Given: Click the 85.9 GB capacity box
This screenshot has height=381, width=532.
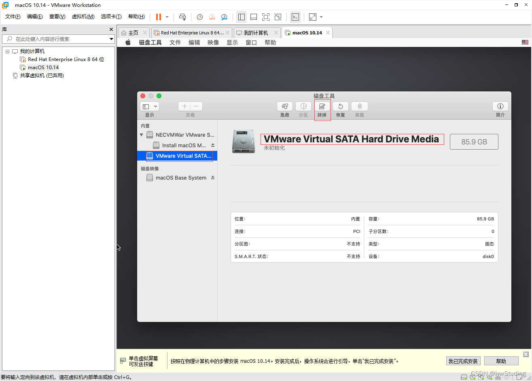Looking at the screenshot, I should pos(474,142).
